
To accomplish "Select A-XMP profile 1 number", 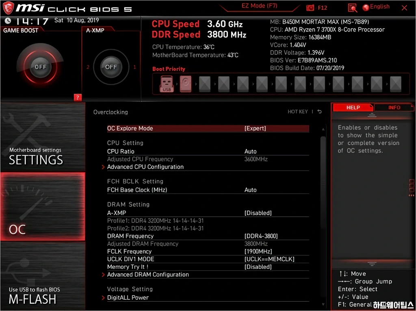I will pyautogui.click(x=134, y=67).
